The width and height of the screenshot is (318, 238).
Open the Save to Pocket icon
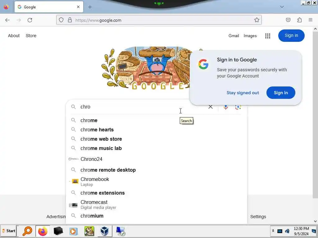(x=288, y=20)
